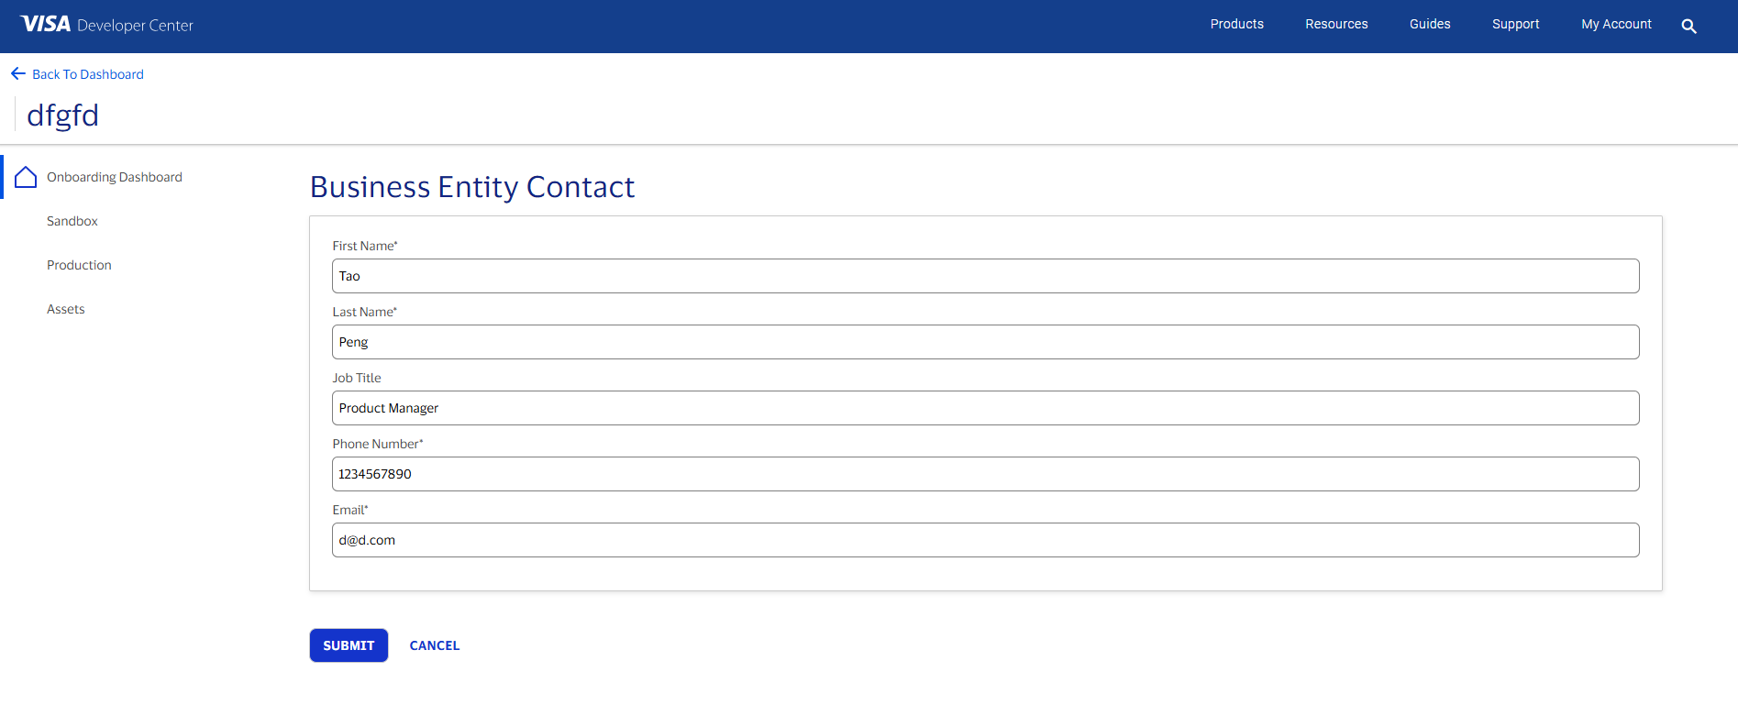Screen dimensions: 1738x705
Task: Select Production in the sidebar
Action: [x=79, y=265]
